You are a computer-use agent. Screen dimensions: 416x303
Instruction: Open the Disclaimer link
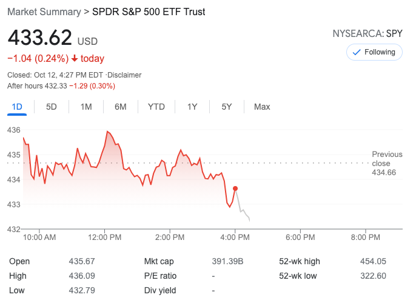[125, 75]
